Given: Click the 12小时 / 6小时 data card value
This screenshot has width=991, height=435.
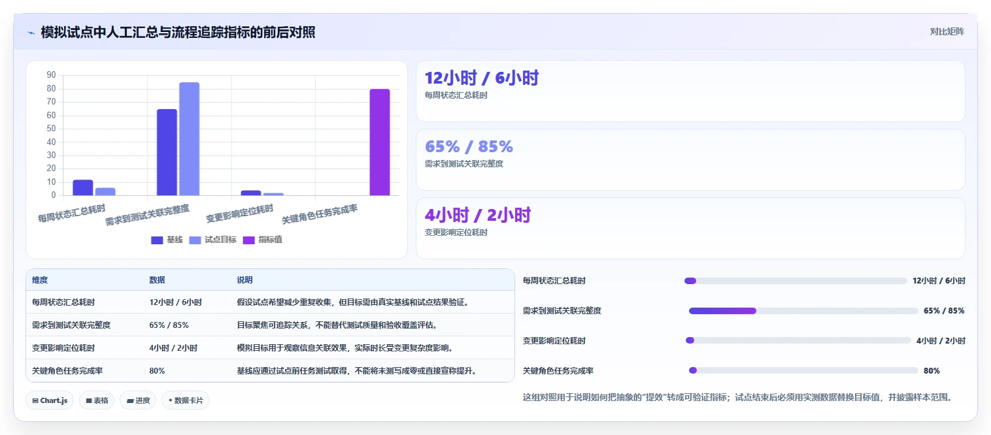Looking at the screenshot, I should tap(482, 78).
